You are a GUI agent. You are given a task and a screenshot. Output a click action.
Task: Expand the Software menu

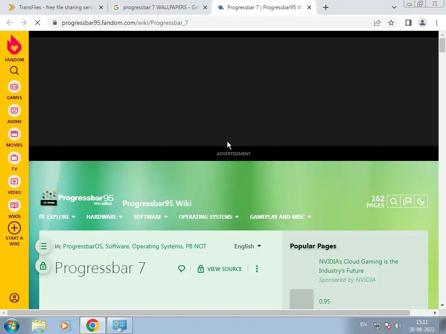(x=150, y=217)
